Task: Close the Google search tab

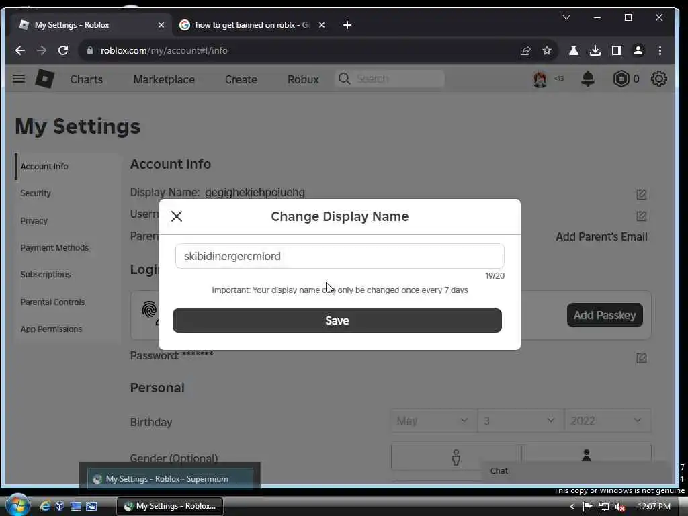Action: tap(322, 25)
